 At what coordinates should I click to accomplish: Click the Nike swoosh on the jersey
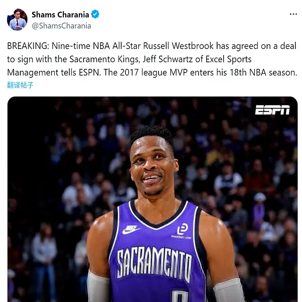coord(131,229)
